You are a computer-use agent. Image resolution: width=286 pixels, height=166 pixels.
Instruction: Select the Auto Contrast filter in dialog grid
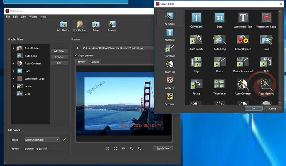pos(243,87)
